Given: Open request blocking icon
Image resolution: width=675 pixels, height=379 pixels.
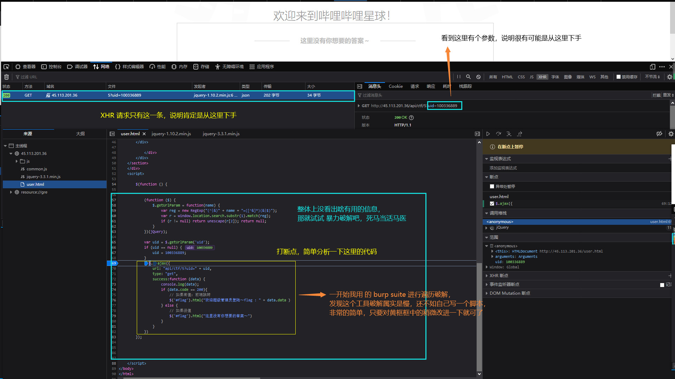Looking at the screenshot, I should pyautogui.click(x=478, y=77).
